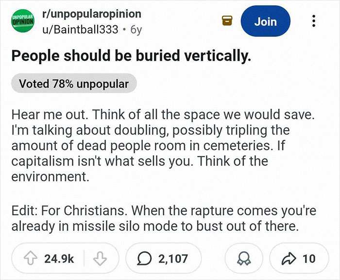The height and width of the screenshot is (280, 340).
Task: Visit the u/Baintball333 user profile
Action: click(x=81, y=29)
